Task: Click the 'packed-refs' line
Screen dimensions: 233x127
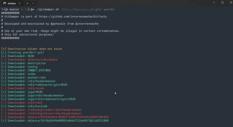Action: [x=24, y=78]
